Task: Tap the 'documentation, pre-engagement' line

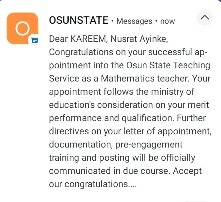Action: [116, 145]
